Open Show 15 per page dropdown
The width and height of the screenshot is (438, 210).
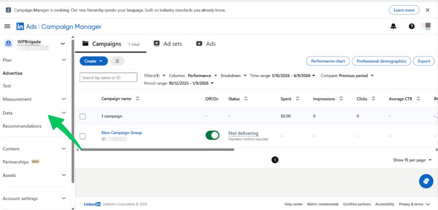(x=413, y=160)
